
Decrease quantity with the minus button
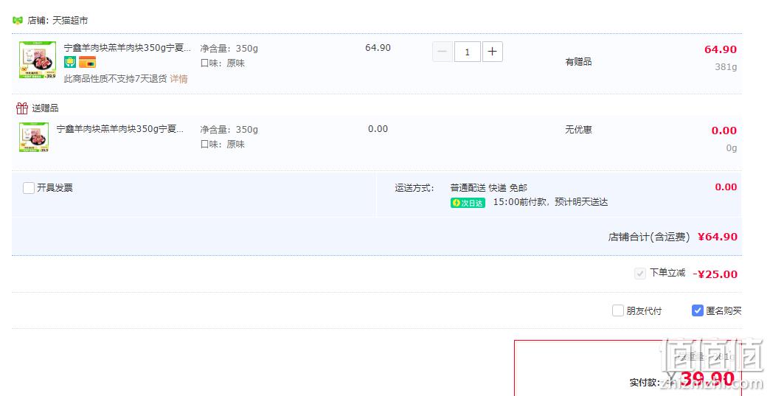(x=443, y=52)
